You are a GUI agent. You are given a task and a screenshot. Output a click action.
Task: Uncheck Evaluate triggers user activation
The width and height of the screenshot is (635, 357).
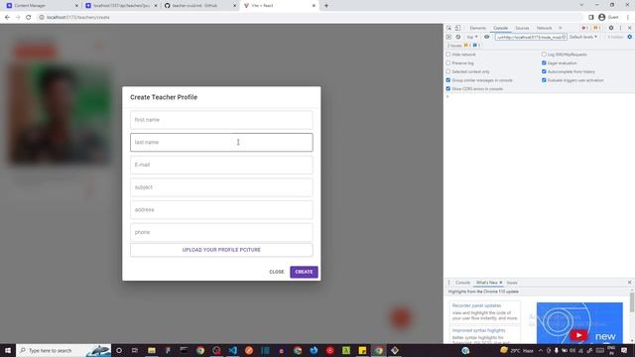(x=544, y=80)
